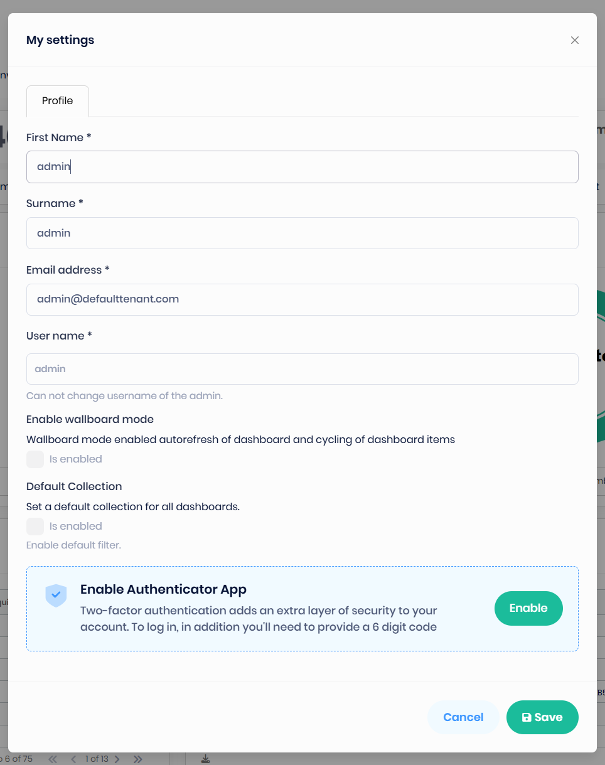Click the shield icon beside Enable Authenticator App
Viewport: 605px width, 765px height.
[56, 595]
